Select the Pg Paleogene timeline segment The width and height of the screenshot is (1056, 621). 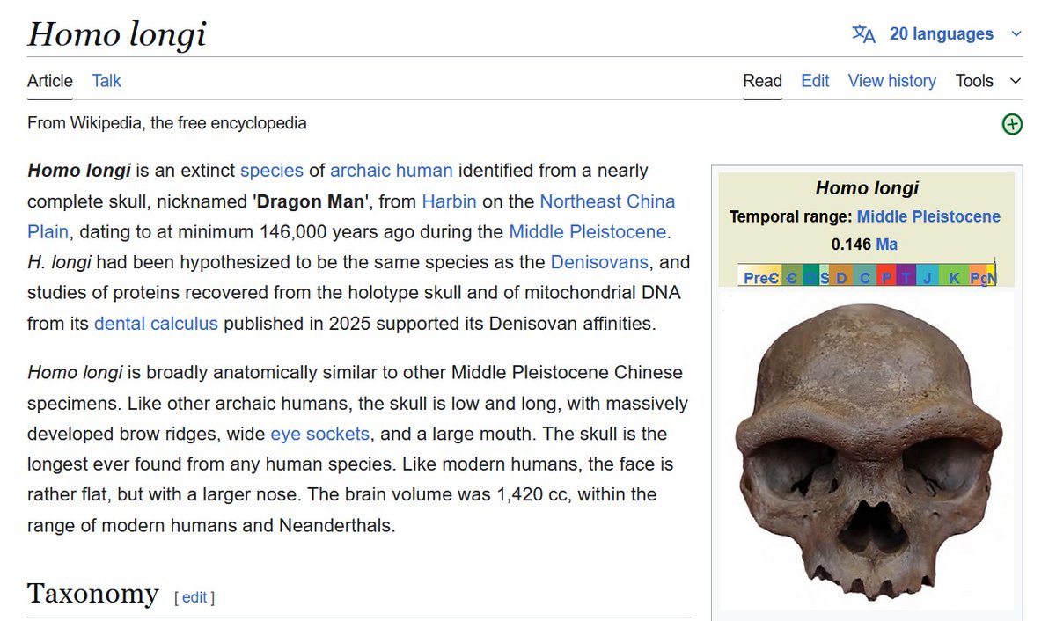[978, 274]
